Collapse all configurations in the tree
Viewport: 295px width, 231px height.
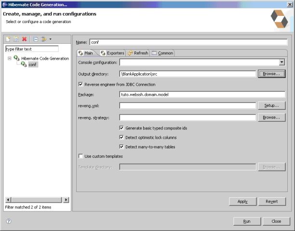click(35, 39)
